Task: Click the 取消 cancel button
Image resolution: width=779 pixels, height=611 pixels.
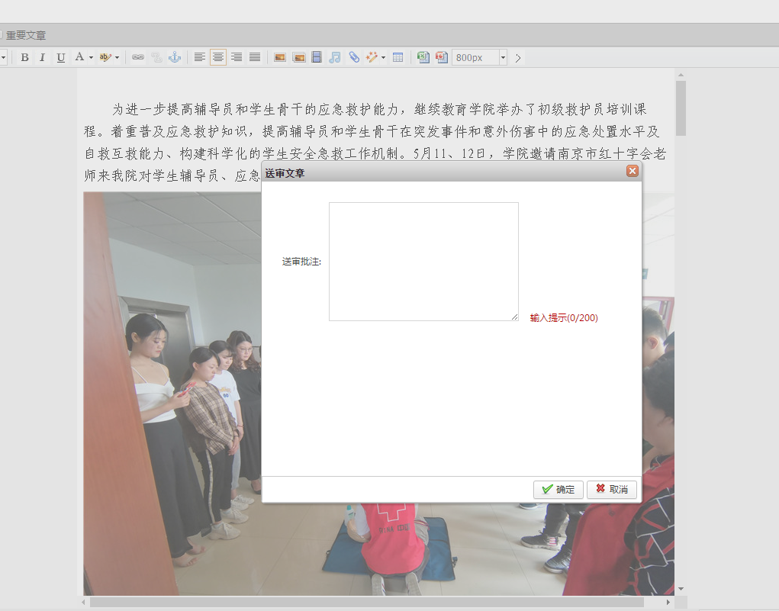Action: click(612, 490)
